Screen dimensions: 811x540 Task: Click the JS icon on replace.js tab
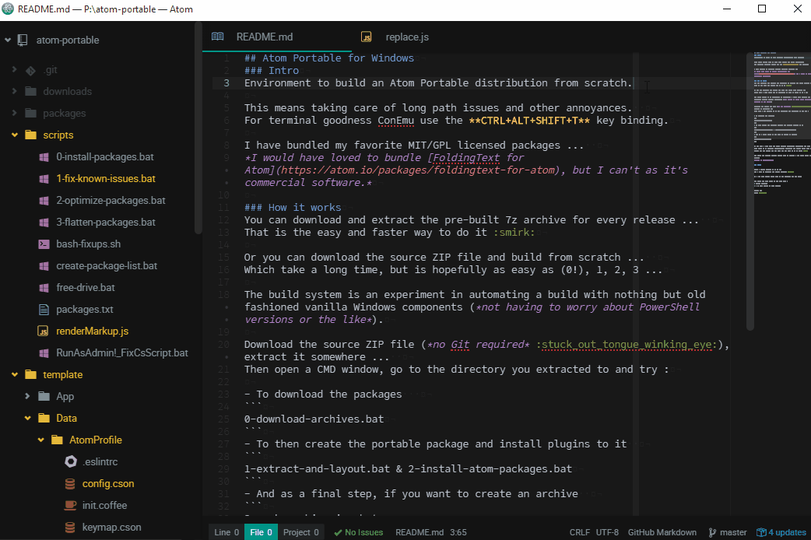[366, 37]
